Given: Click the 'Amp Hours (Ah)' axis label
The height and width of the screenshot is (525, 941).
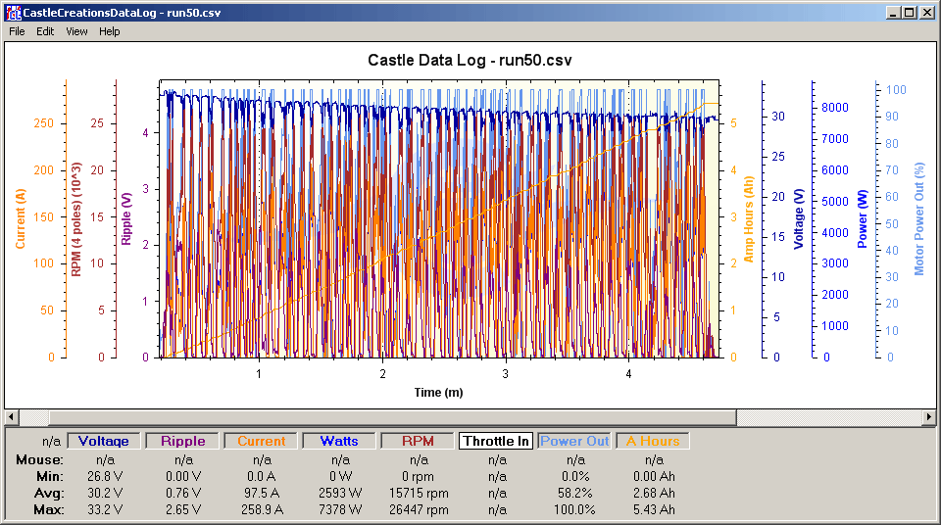Looking at the screenshot, I should (748, 219).
